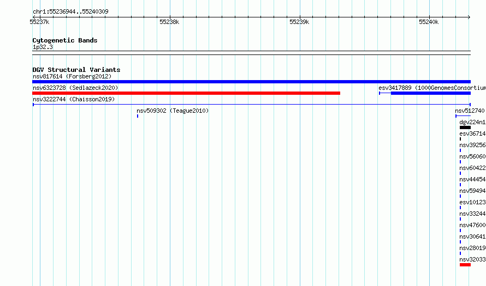The width and height of the screenshot is (486, 286).
Task: Click the thick blue esv3417889 variant bar
Action: [431, 93]
